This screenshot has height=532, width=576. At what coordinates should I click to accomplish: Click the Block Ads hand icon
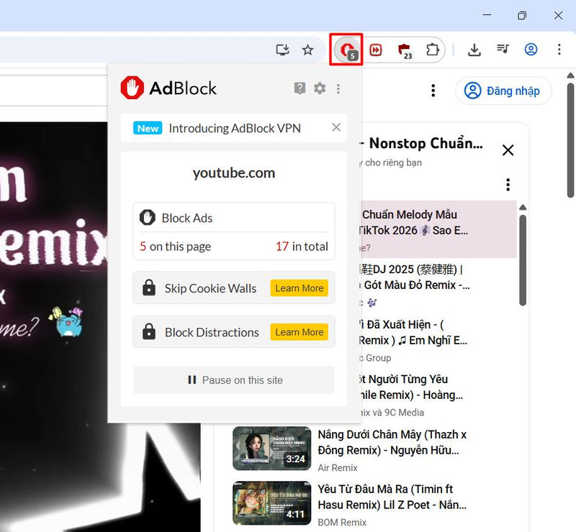(x=148, y=218)
